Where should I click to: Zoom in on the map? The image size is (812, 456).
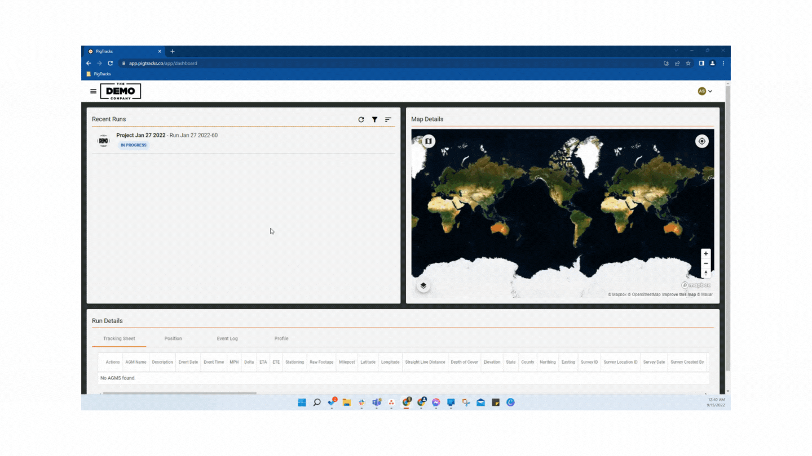[x=705, y=254]
